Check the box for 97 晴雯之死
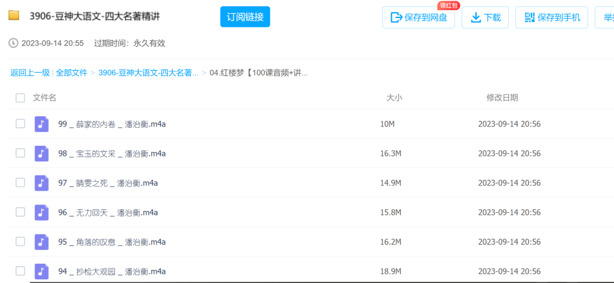This screenshot has height=283, width=614. pyautogui.click(x=20, y=182)
